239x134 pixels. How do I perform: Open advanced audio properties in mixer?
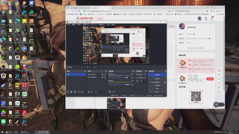coord(110,92)
